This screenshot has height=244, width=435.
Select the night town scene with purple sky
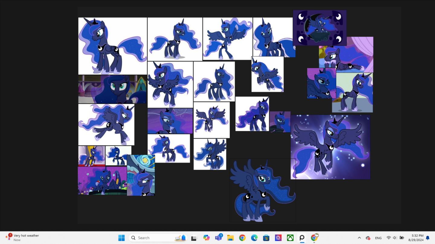click(102, 180)
